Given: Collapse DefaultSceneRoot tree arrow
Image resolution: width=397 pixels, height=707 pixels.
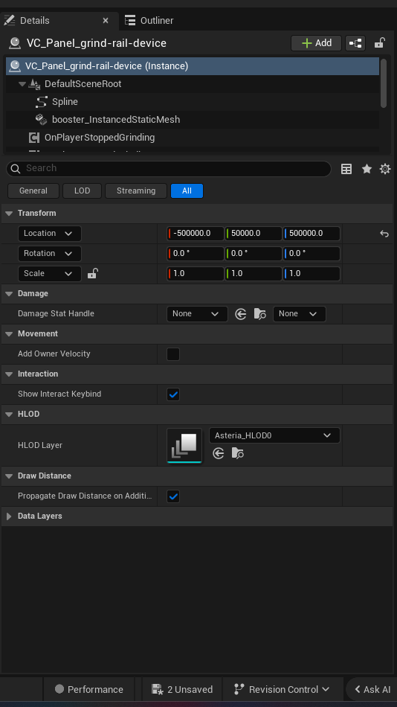Looking at the screenshot, I should click(22, 84).
